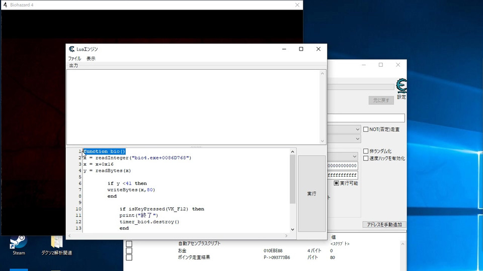Image resolution: width=483 pixels, height=271 pixels.
Task: Select the 自動アセンブラスクリプト entry
Action: (x=199, y=243)
